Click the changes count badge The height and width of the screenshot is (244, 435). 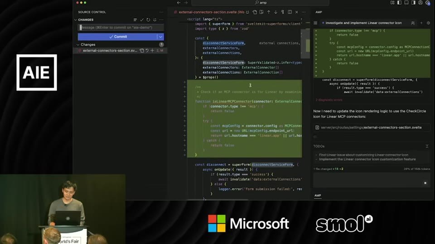point(161,45)
